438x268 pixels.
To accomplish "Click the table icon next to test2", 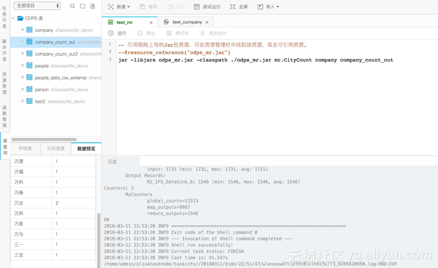I will 29,101.
